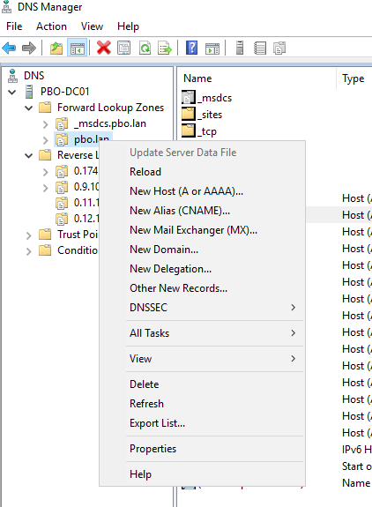The image size is (372, 507).
Task: Click the blue question mark Help icon
Action: [x=191, y=48]
